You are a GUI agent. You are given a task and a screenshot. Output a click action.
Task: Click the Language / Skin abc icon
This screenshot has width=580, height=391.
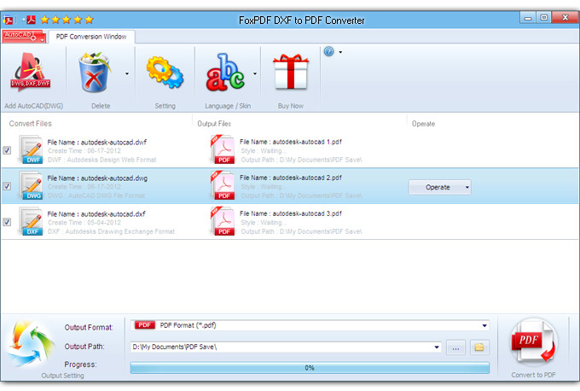[x=225, y=73]
